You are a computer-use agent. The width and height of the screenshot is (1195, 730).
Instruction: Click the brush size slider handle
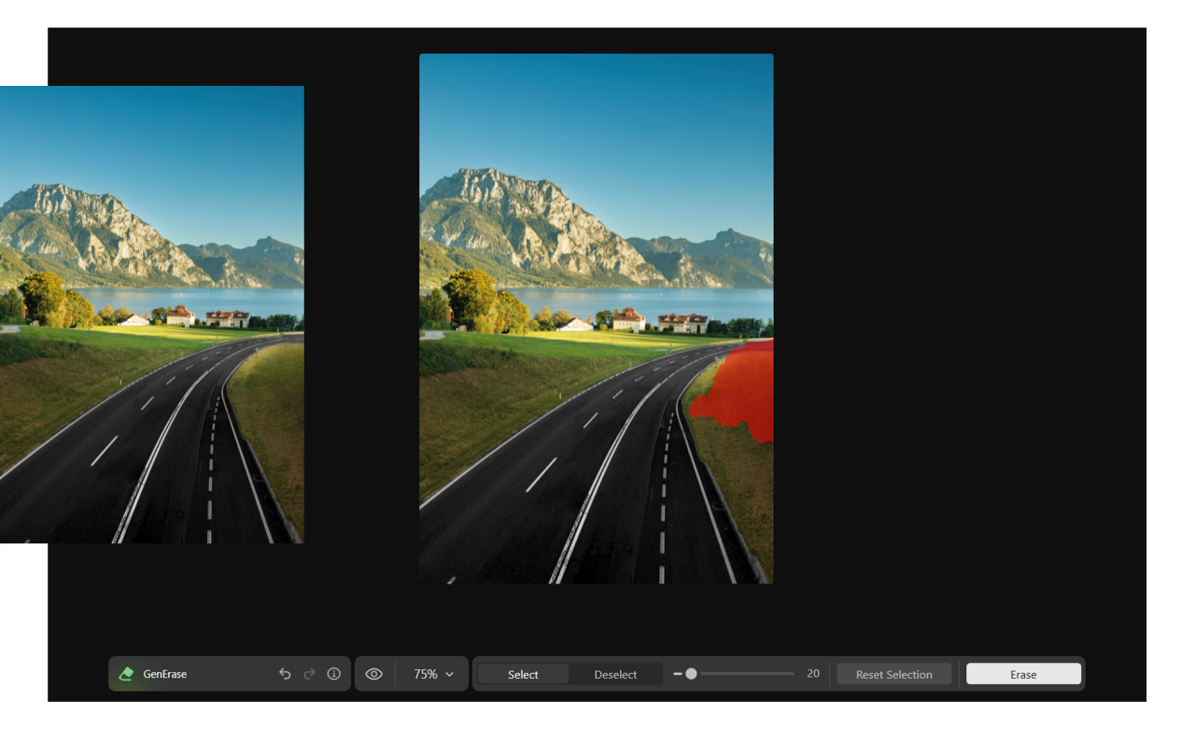tap(691, 674)
